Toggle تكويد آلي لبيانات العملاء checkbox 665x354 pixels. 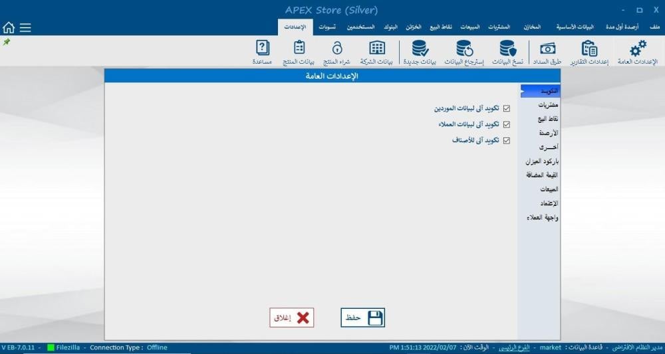click(507, 124)
